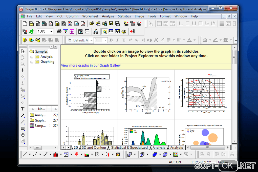Create a New Graph window
Viewport: 258px width, 172px height.
pyautogui.click(x=51, y=24)
